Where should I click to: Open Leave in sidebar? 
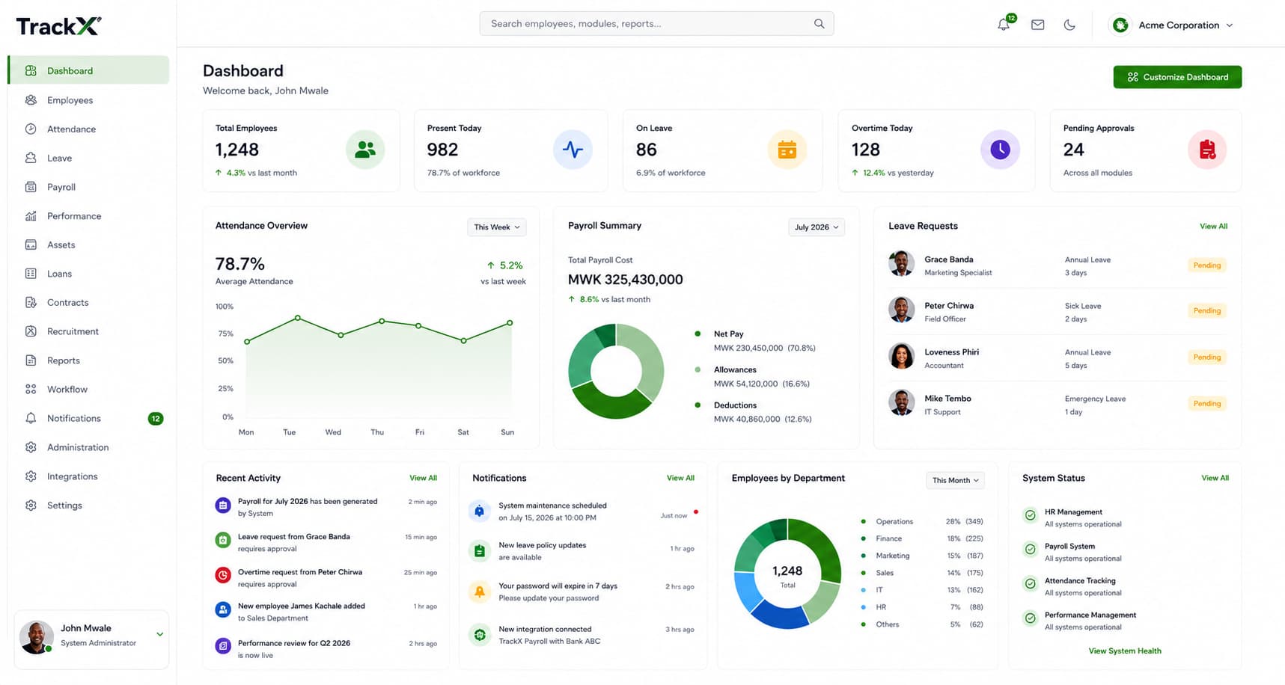88,158
